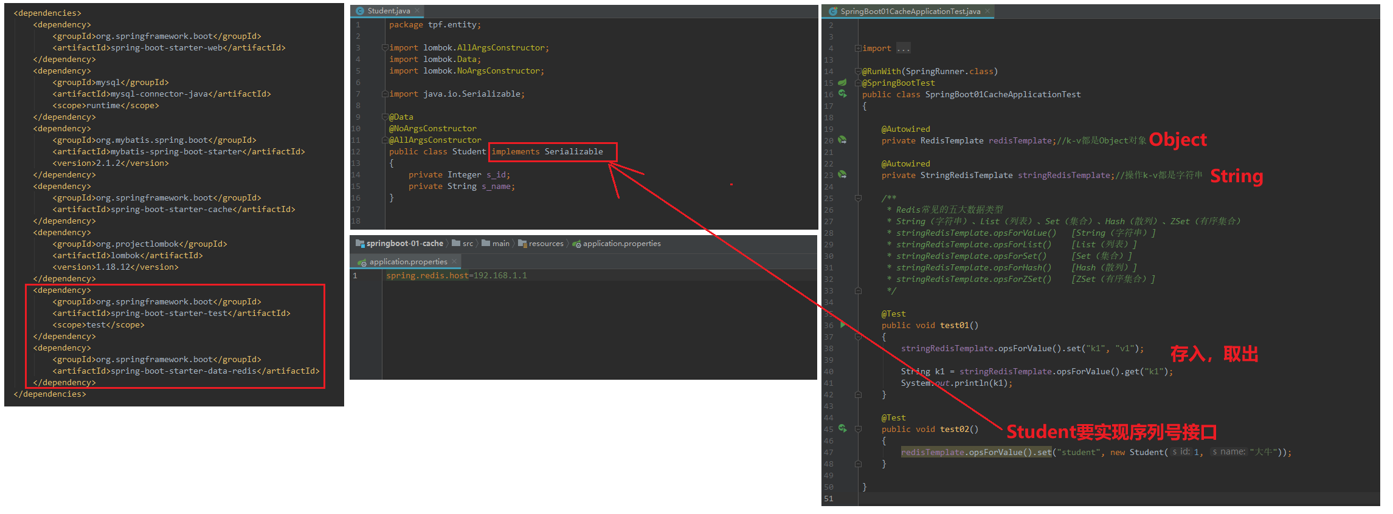Expand the collapsed import block in test class
This screenshot has width=1393, height=514.
(858, 48)
